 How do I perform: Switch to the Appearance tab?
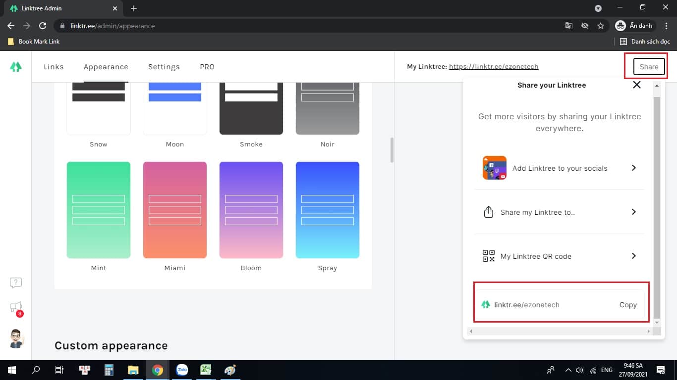[106, 67]
